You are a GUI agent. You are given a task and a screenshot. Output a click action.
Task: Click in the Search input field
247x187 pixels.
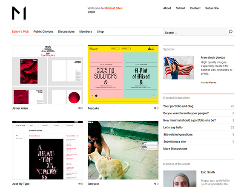tap(195, 32)
